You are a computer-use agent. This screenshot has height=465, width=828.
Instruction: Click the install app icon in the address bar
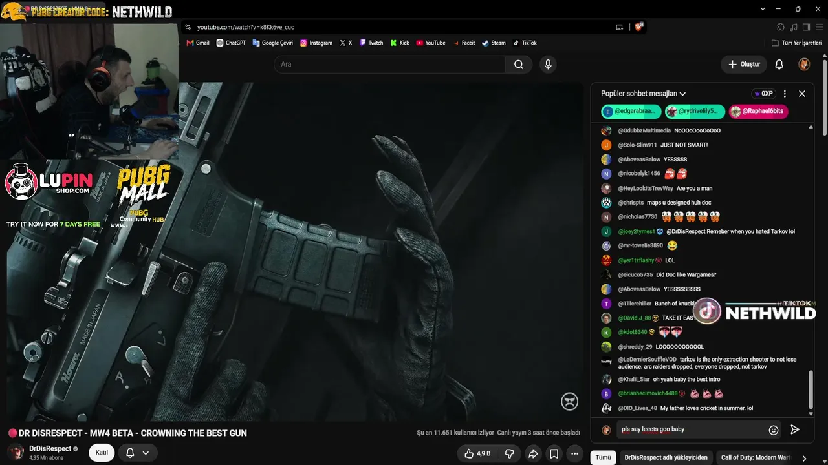(619, 27)
